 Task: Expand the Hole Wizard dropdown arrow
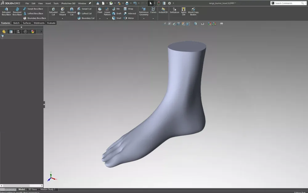[x=63, y=19]
